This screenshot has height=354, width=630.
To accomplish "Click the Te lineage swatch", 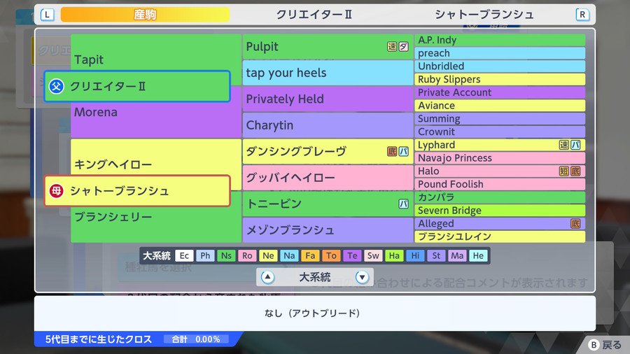I will (x=352, y=255).
